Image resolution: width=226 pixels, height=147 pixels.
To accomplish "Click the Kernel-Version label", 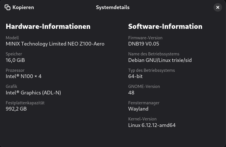I will 142,119.
